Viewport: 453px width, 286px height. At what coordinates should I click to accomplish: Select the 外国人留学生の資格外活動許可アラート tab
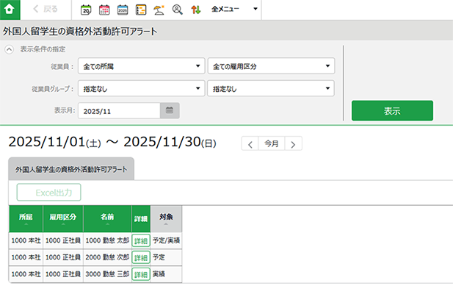[71, 169]
